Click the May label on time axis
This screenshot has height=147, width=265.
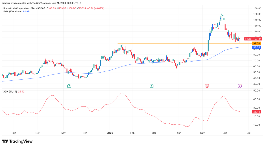pyautogui.click(x=202, y=133)
